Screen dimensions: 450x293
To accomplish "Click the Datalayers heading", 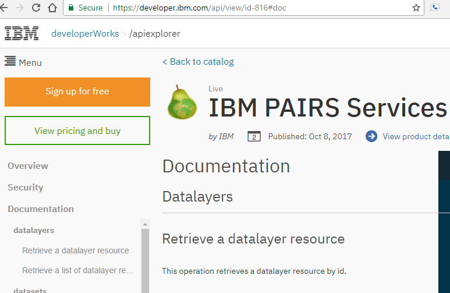I will (197, 197).
